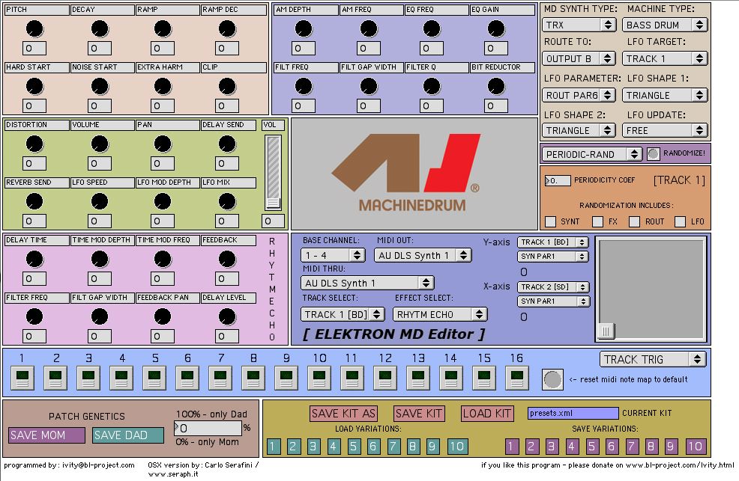739x481 pixels.
Task: Click the presets.xml current kit field
Action: coord(573,413)
